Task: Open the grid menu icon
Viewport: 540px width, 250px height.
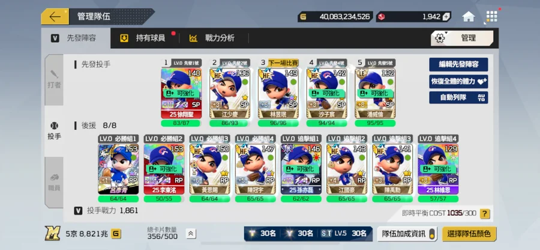Action: click(x=491, y=17)
